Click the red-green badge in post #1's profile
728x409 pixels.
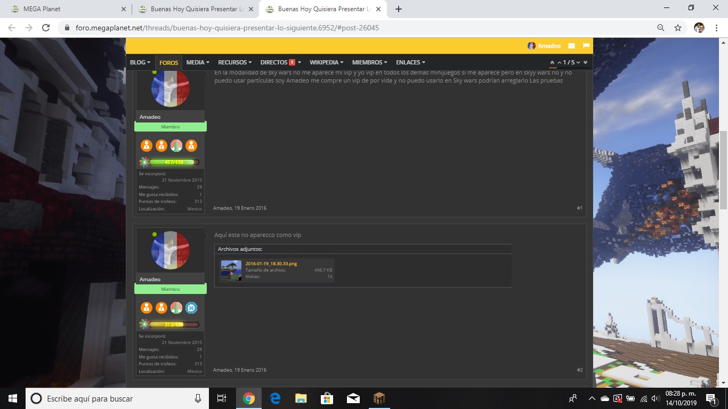point(176,145)
